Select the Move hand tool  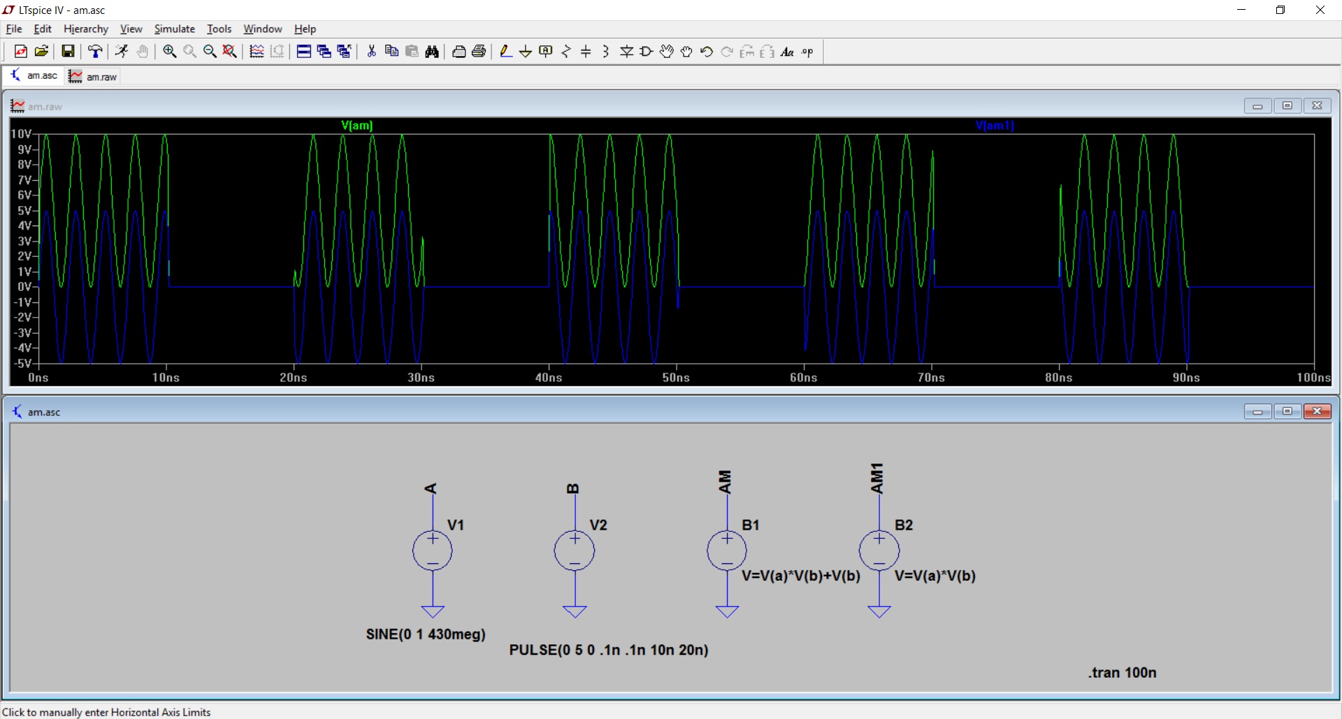point(667,52)
